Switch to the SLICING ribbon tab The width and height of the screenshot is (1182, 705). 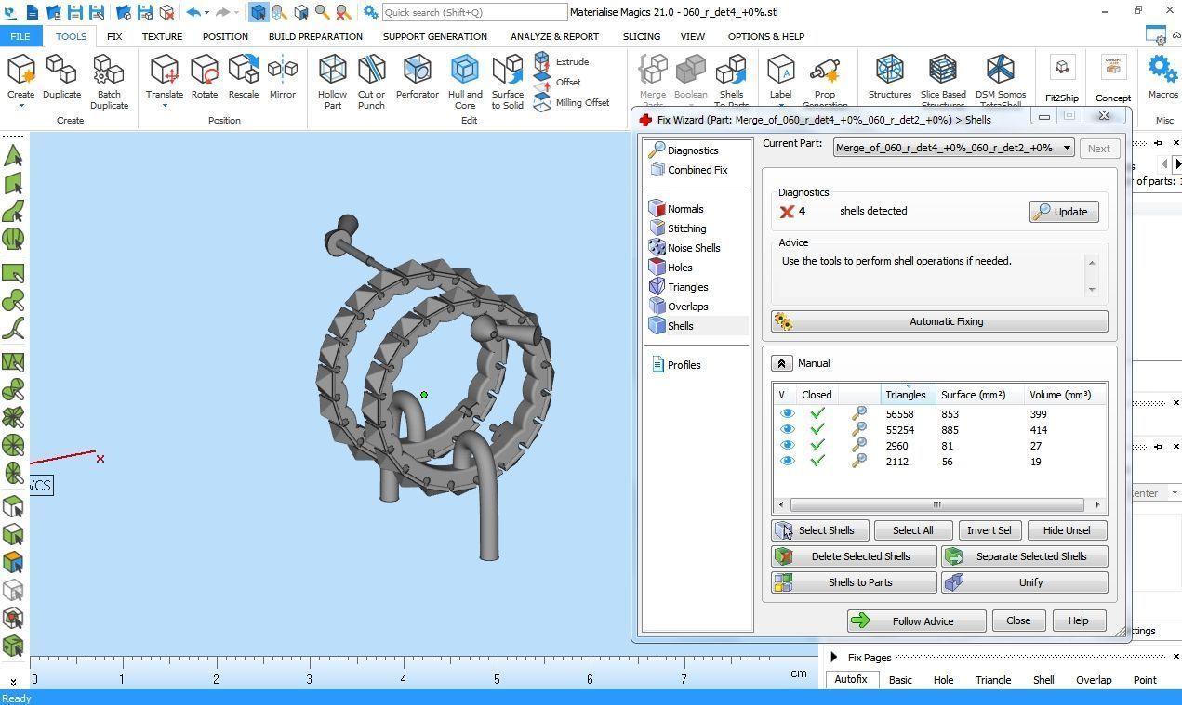coord(642,36)
